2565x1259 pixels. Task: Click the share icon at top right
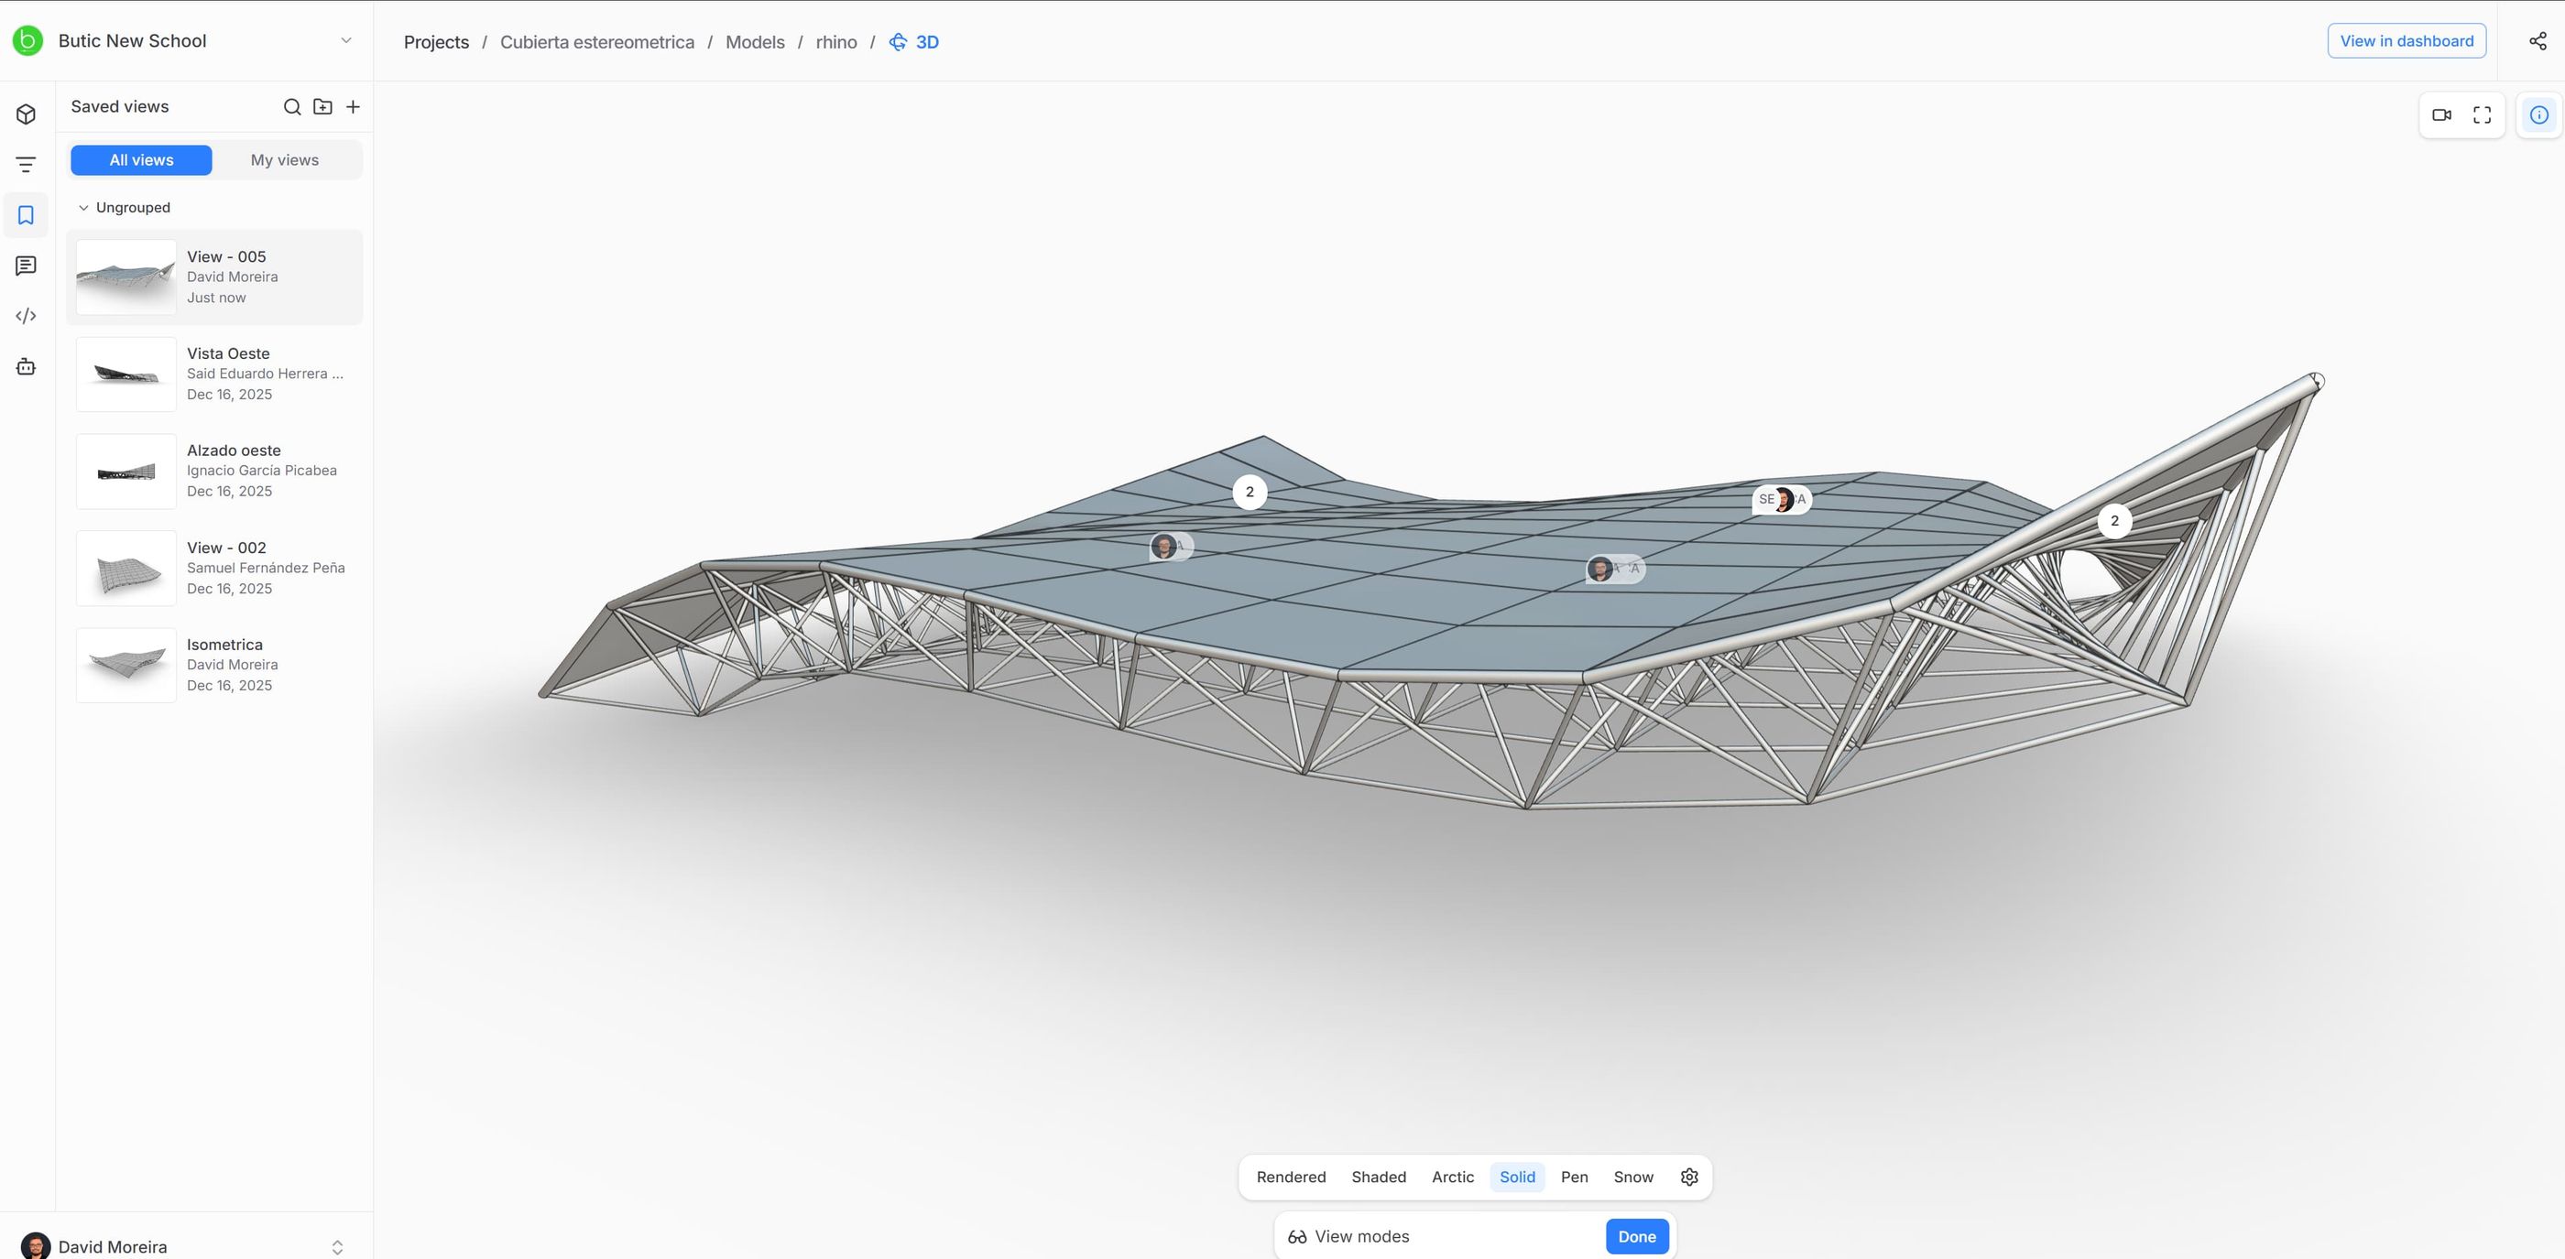(2538, 41)
